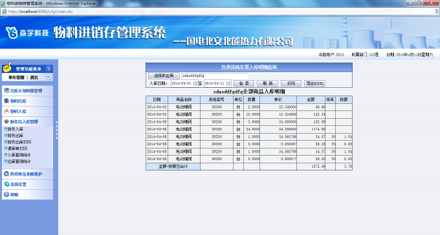The image size is (440, 235).
Task: Click the 金额 column header
Action: [311, 99]
